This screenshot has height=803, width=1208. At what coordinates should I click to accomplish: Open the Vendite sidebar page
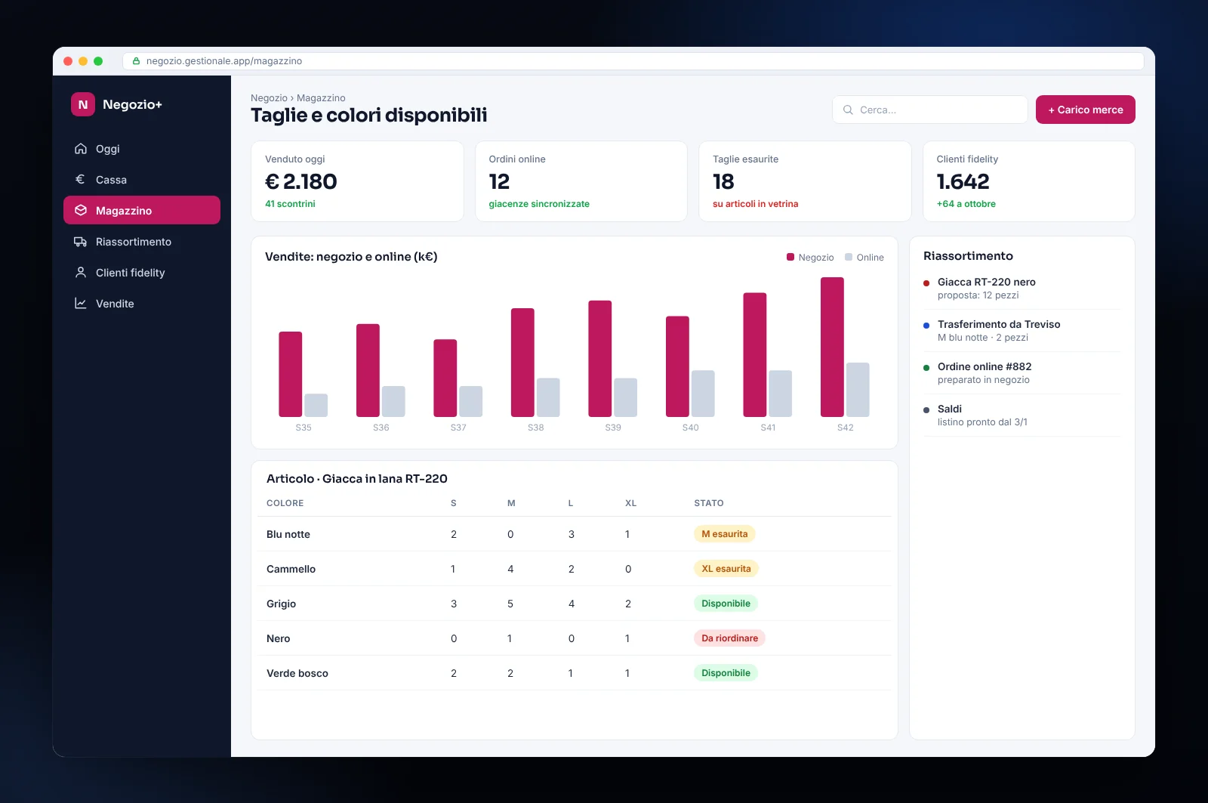[x=142, y=304]
